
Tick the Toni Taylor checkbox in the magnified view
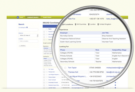tap(65, 68)
